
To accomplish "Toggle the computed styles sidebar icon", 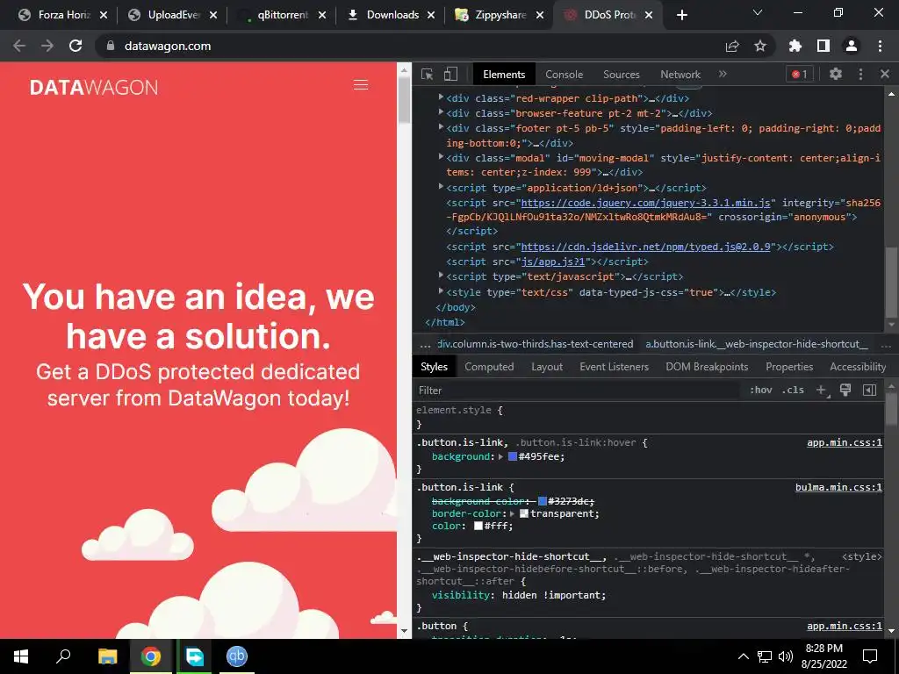I will pyautogui.click(x=870, y=390).
